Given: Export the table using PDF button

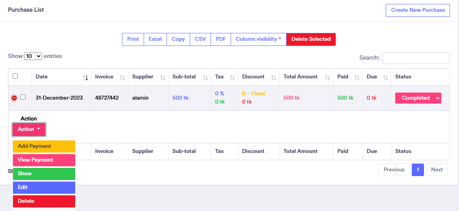Looking at the screenshot, I should [x=221, y=39].
